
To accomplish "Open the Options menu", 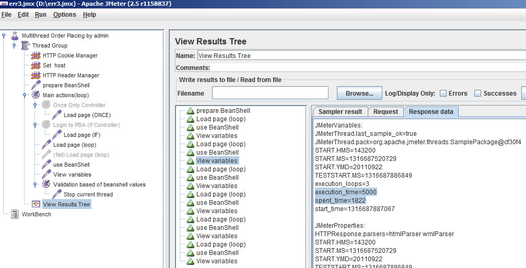I will [65, 15].
